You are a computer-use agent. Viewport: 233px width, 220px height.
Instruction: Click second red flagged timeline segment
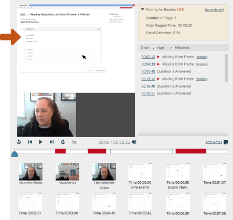[x=97, y=151]
